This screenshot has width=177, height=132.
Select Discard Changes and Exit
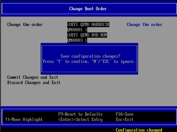coord(34,82)
